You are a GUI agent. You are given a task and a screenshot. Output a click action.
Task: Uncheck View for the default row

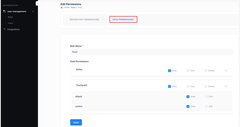[x=188, y=97]
